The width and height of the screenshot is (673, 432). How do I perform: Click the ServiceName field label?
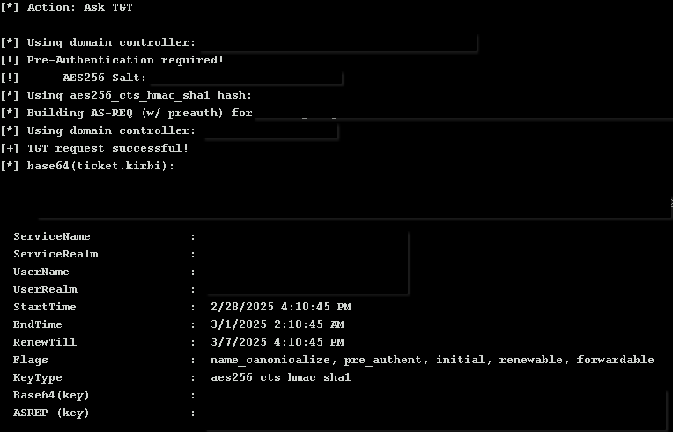[51, 236]
